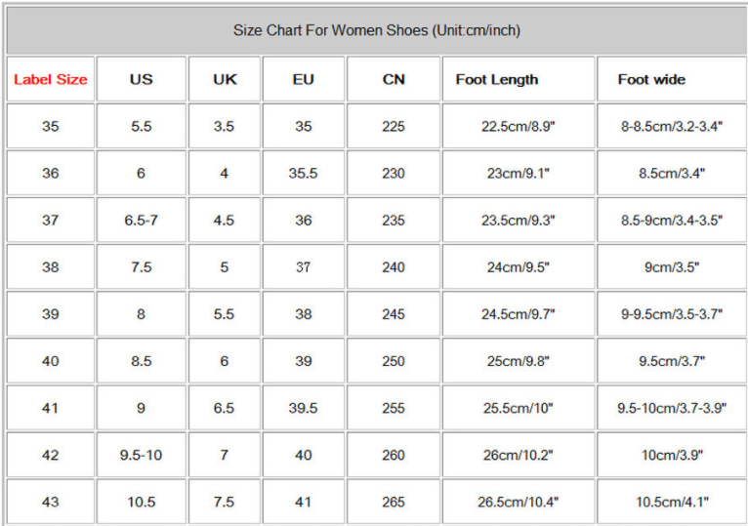Click the US size 9.5-10 cell
The height and width of the screenshot is (526, 748).
(x=142, y=455)
